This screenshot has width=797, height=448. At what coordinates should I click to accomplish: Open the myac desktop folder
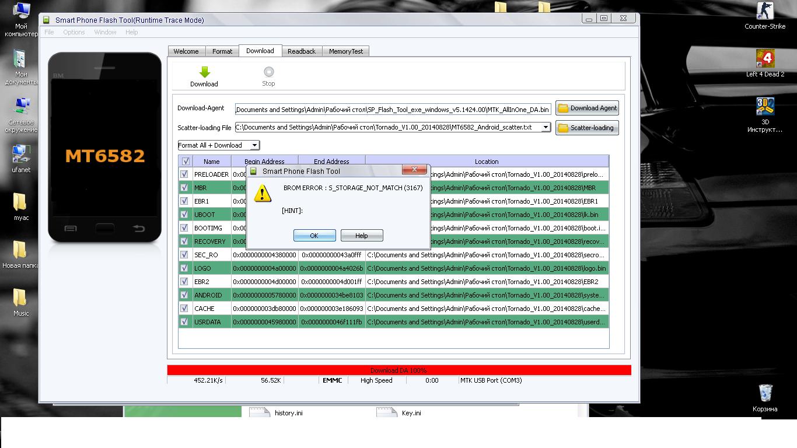(20, 202)
